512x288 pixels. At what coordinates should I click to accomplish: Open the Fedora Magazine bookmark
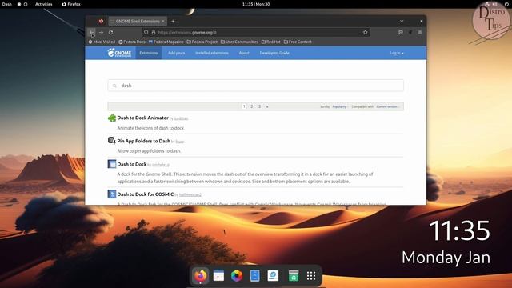click(x=166, y=42)
